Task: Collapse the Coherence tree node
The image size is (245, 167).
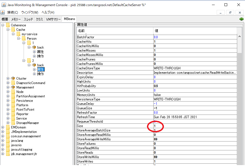Action: [x=3, y=25]
